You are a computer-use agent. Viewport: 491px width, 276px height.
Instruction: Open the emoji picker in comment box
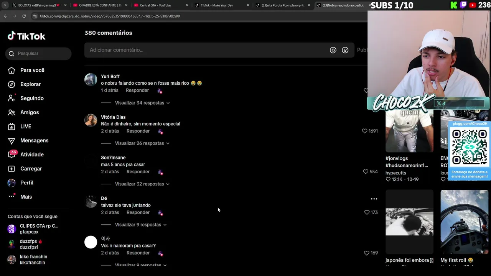[x=345, y=50]
